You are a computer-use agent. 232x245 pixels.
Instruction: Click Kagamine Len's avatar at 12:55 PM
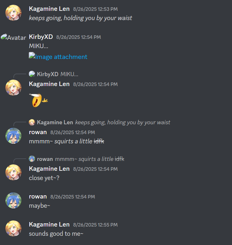click(13, 228)
